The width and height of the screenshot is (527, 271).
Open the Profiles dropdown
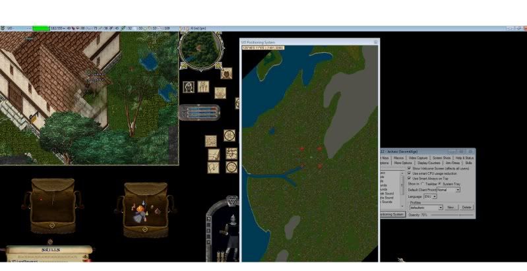click(x=426, y=208)
